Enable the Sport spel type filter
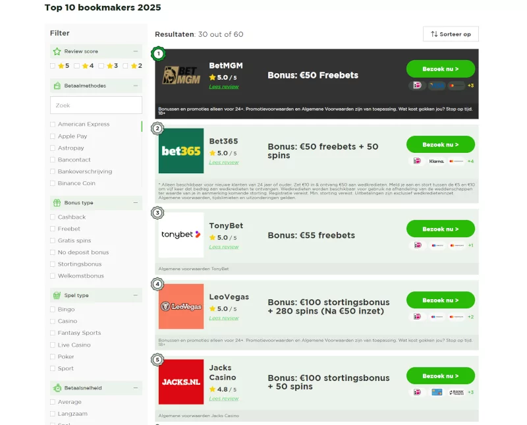527x425 pixels. click(x=53, y=368)
